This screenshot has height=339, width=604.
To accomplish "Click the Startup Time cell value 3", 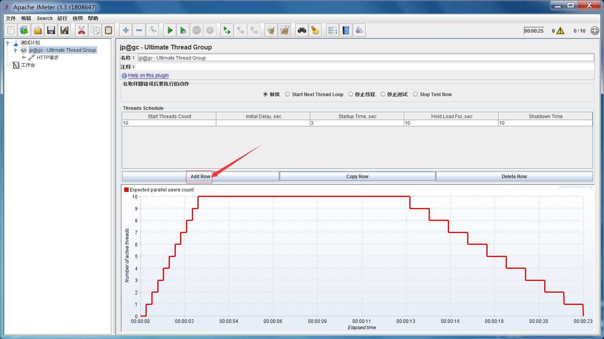I will pos(357,123).
